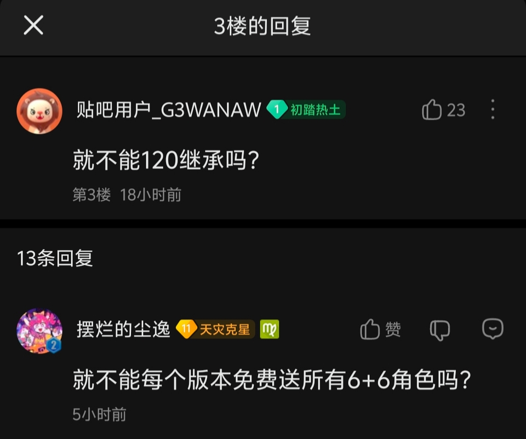
Task: Tap the blue 2 badge on avatar
Action: 54,345
